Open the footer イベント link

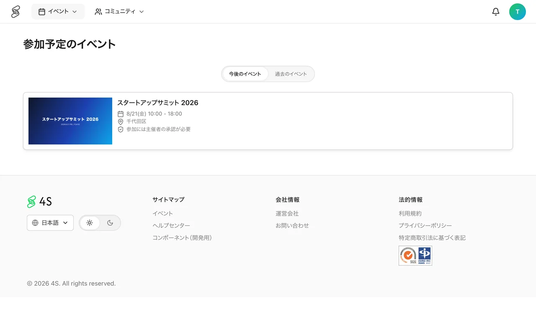tap(163, 214)
